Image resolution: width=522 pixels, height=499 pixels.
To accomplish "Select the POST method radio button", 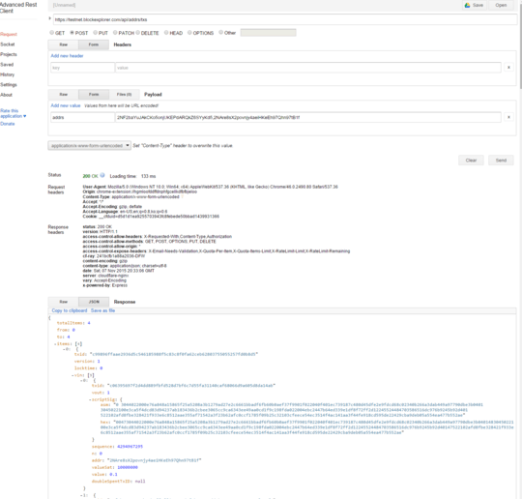I will (x=72, y=33).
